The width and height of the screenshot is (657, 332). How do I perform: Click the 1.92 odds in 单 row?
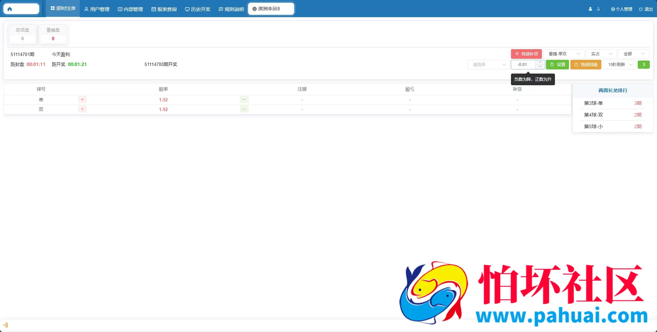(x=163, y=100)
